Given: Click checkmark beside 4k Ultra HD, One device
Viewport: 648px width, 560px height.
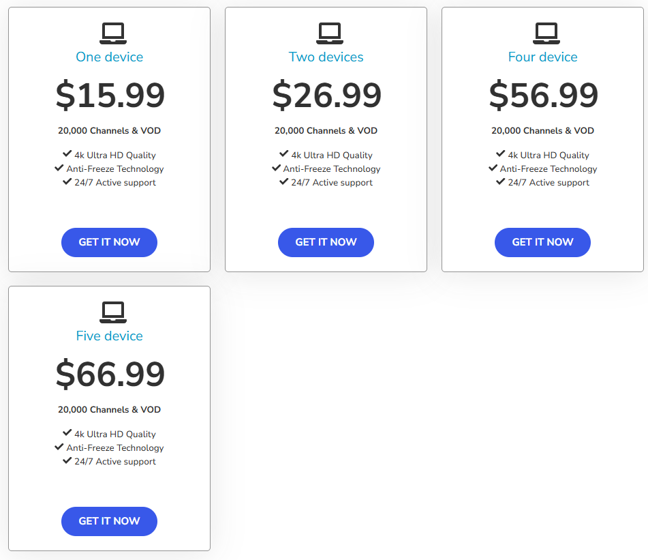Looking at the screenshot, I should [x=67, y=155].
